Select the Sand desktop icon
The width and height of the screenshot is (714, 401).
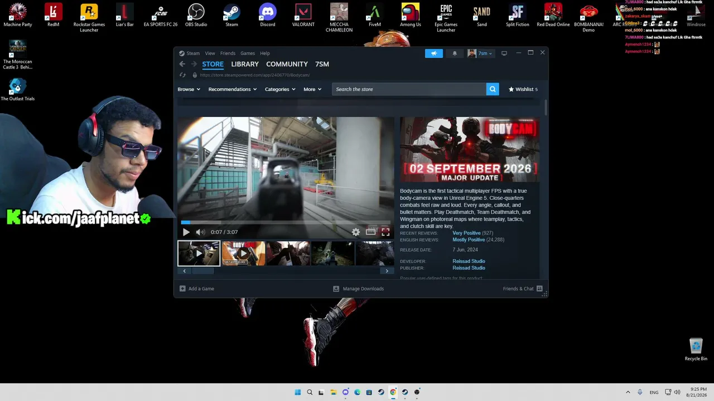(482, 15)
